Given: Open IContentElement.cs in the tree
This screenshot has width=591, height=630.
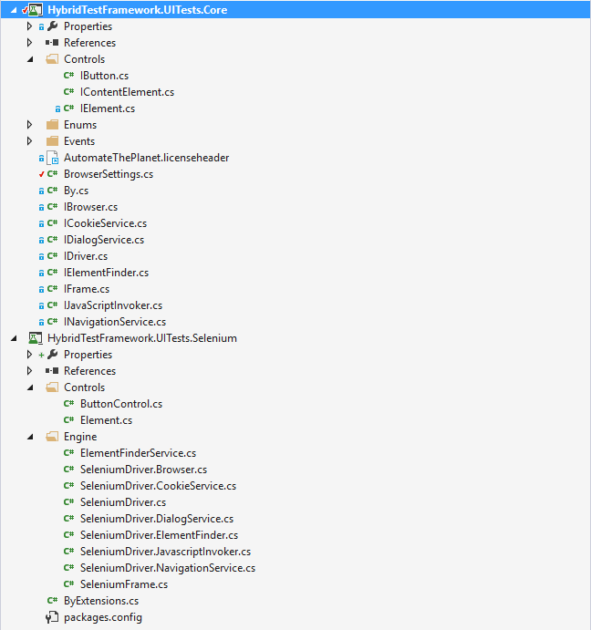Looking at the screenshot, I should tap(127, 92).
